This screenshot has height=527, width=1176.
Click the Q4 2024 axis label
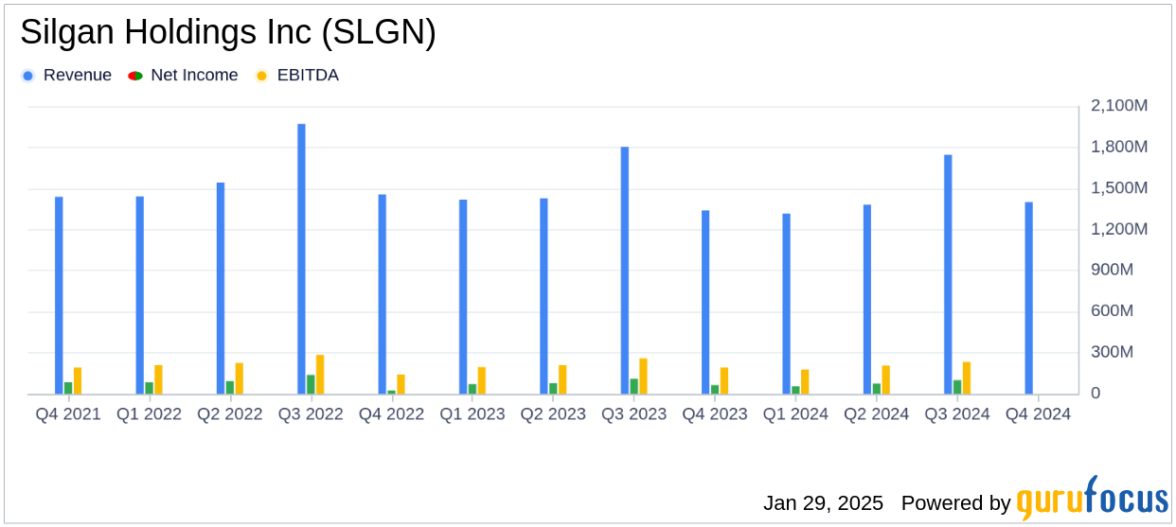point(1038,414)
